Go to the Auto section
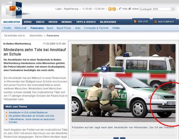 pos(78,28)
